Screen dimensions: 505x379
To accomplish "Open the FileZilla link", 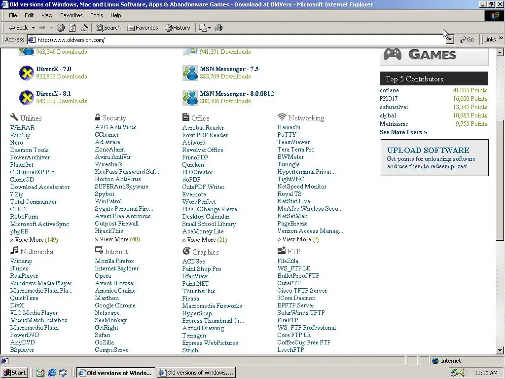I will (x=288, y=261).
